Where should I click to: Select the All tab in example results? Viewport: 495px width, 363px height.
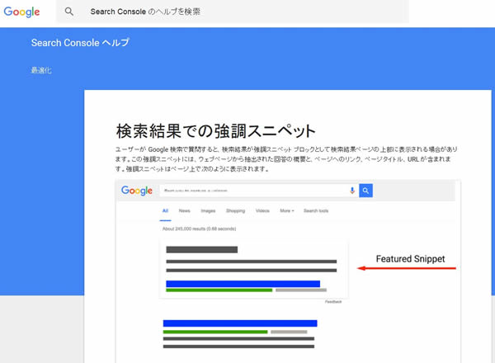click(165, 211)
